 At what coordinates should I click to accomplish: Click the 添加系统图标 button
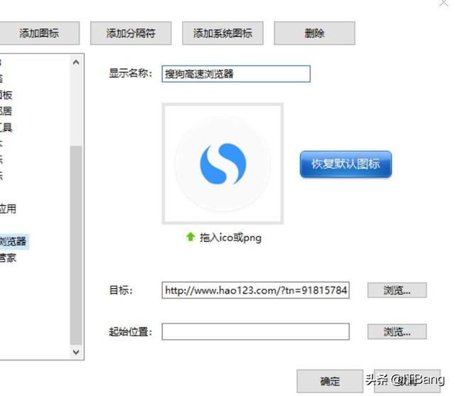pos(223,33)
